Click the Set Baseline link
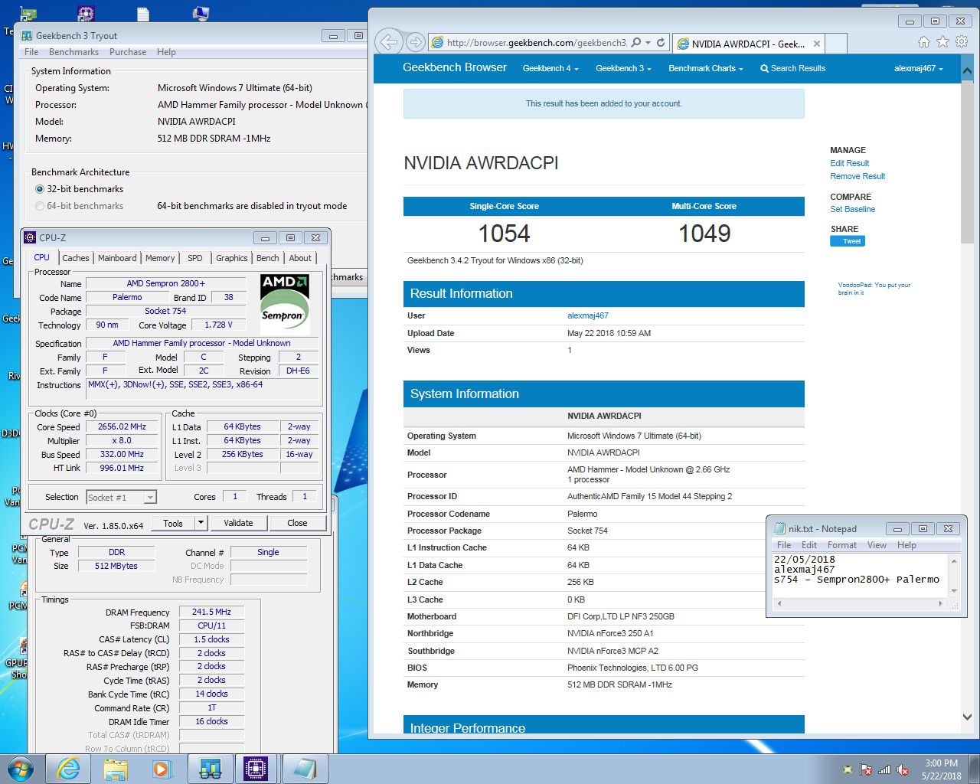980x784 pixels. click(x=853, y=209)
